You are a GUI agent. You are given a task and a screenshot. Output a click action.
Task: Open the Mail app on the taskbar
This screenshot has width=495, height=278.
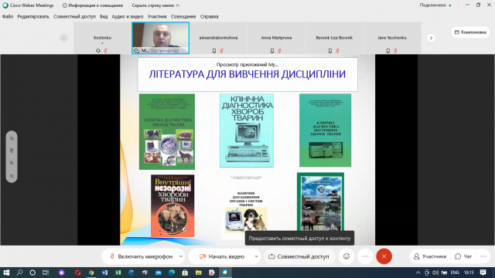(158, 273)
